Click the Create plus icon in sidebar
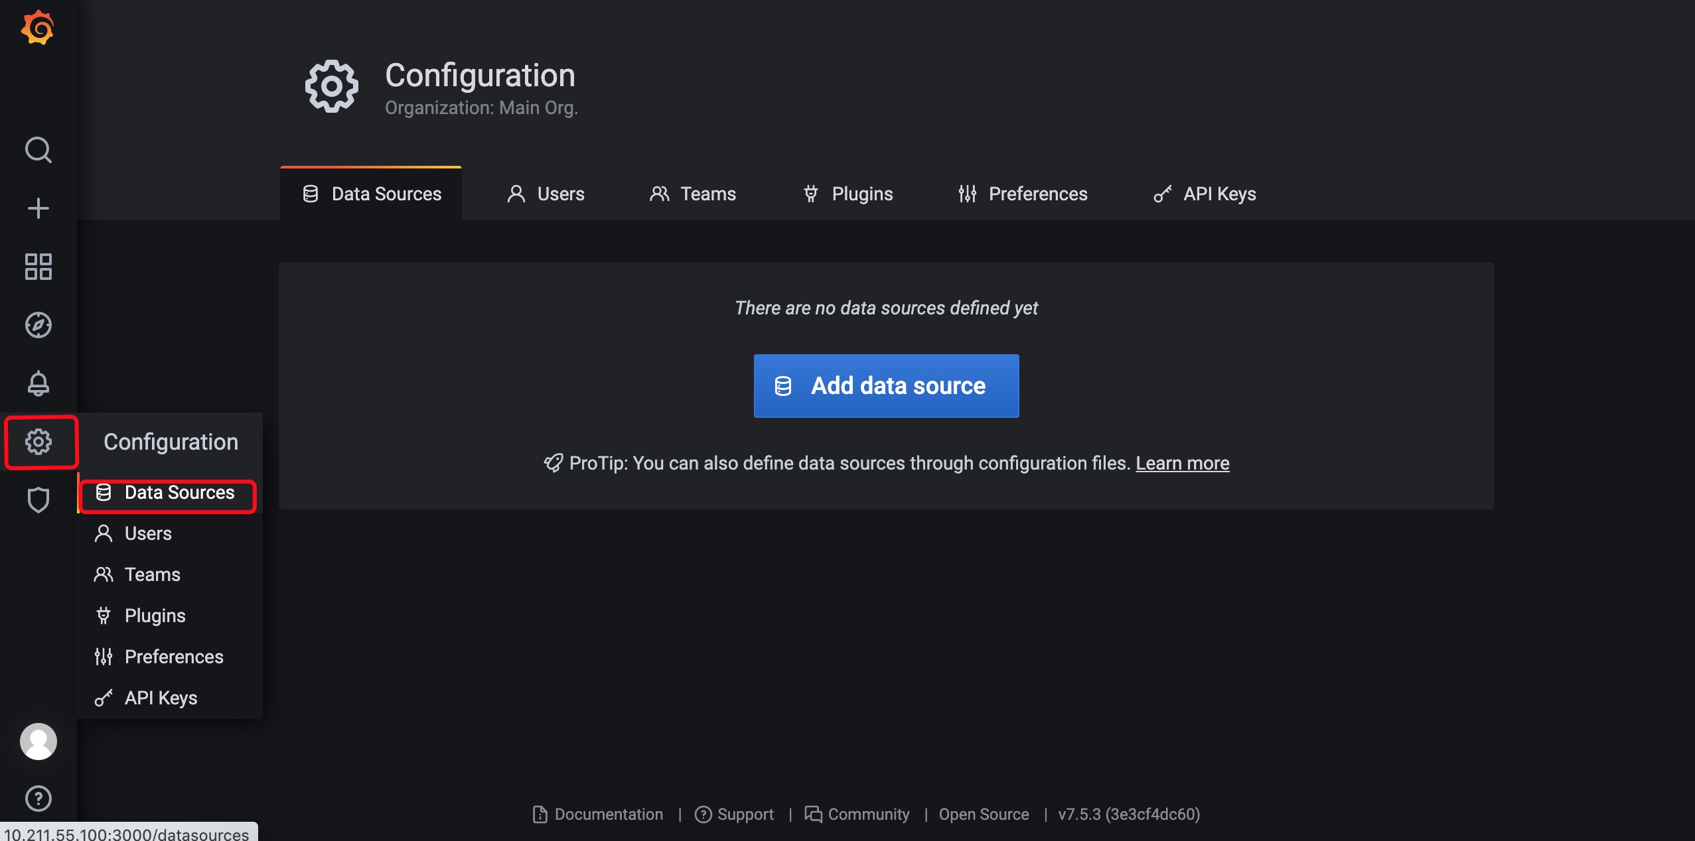 click(x=38, y=208)
